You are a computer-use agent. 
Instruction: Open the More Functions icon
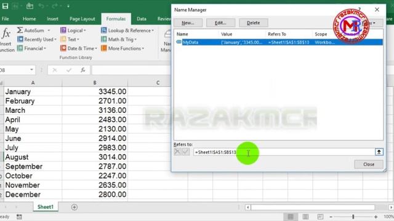104,48
